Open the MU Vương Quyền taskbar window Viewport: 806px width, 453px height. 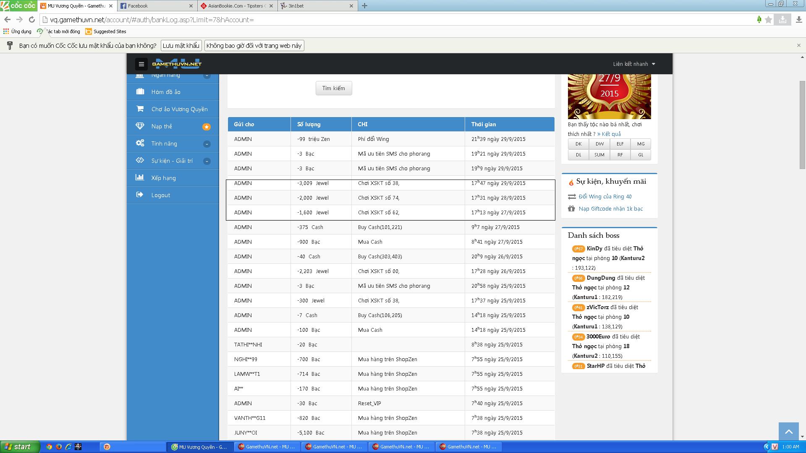click(x=200, y=447)
